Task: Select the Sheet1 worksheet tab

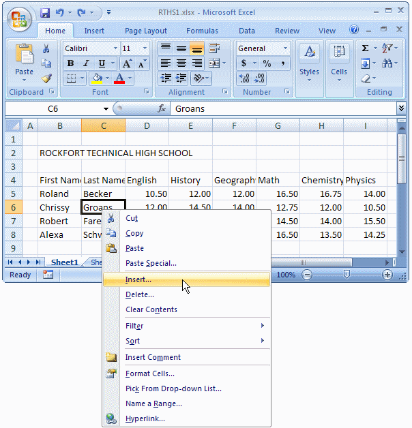Action: pos(65,262)
